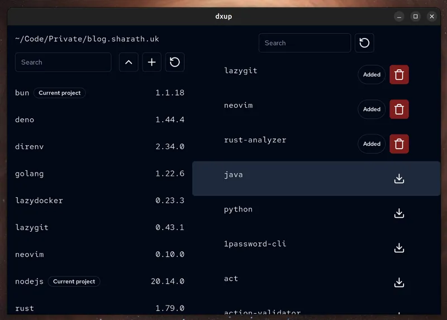Select the direnv entry

coord(30,147)
